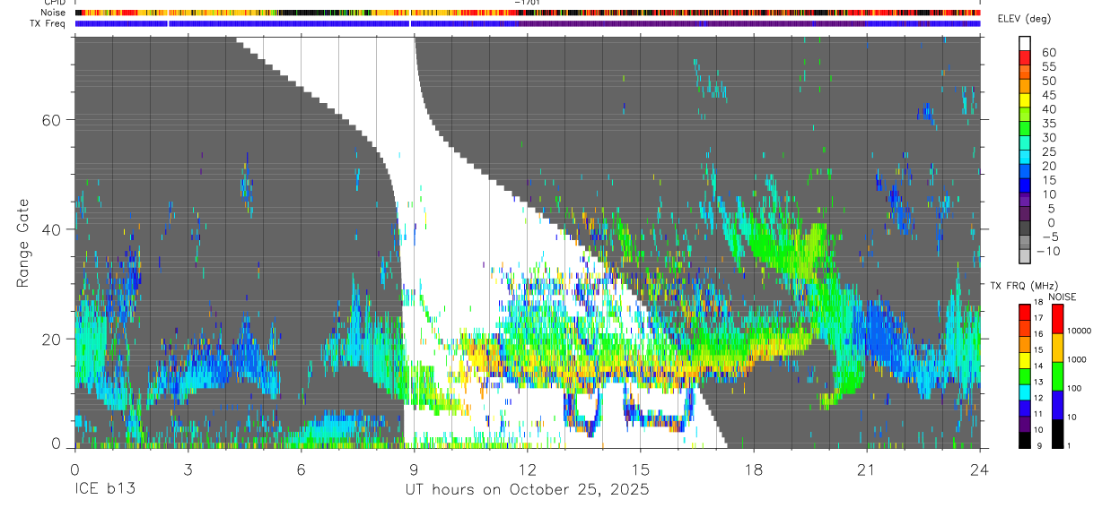Click the 55 label on elevation colorbar
Viewport: 1102px width, 508px height.
pos(1048,67)
